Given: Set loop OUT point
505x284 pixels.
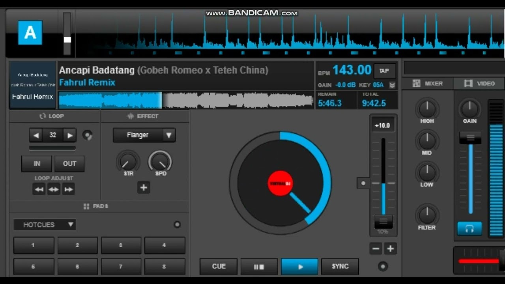Looking at the screenshot, I should tap(69, 164).
